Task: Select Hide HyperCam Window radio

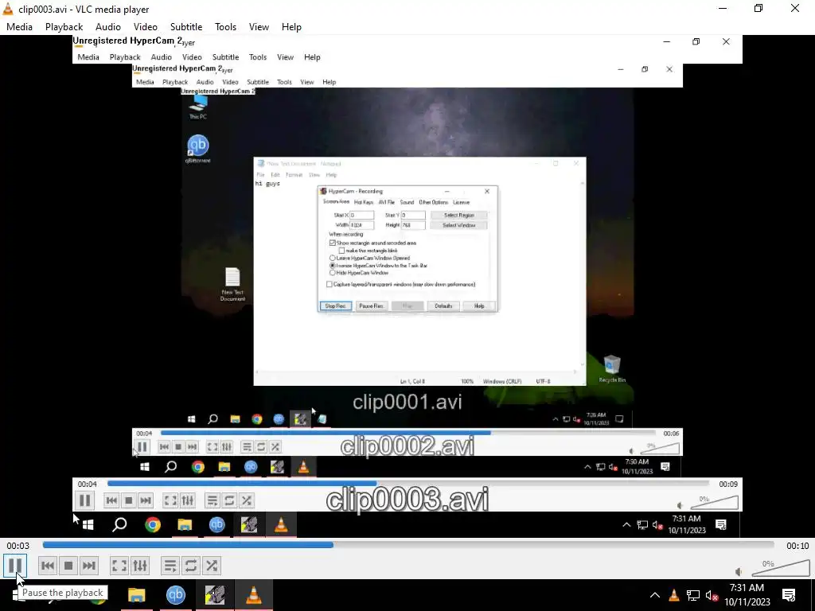Action: pos(332,273)
